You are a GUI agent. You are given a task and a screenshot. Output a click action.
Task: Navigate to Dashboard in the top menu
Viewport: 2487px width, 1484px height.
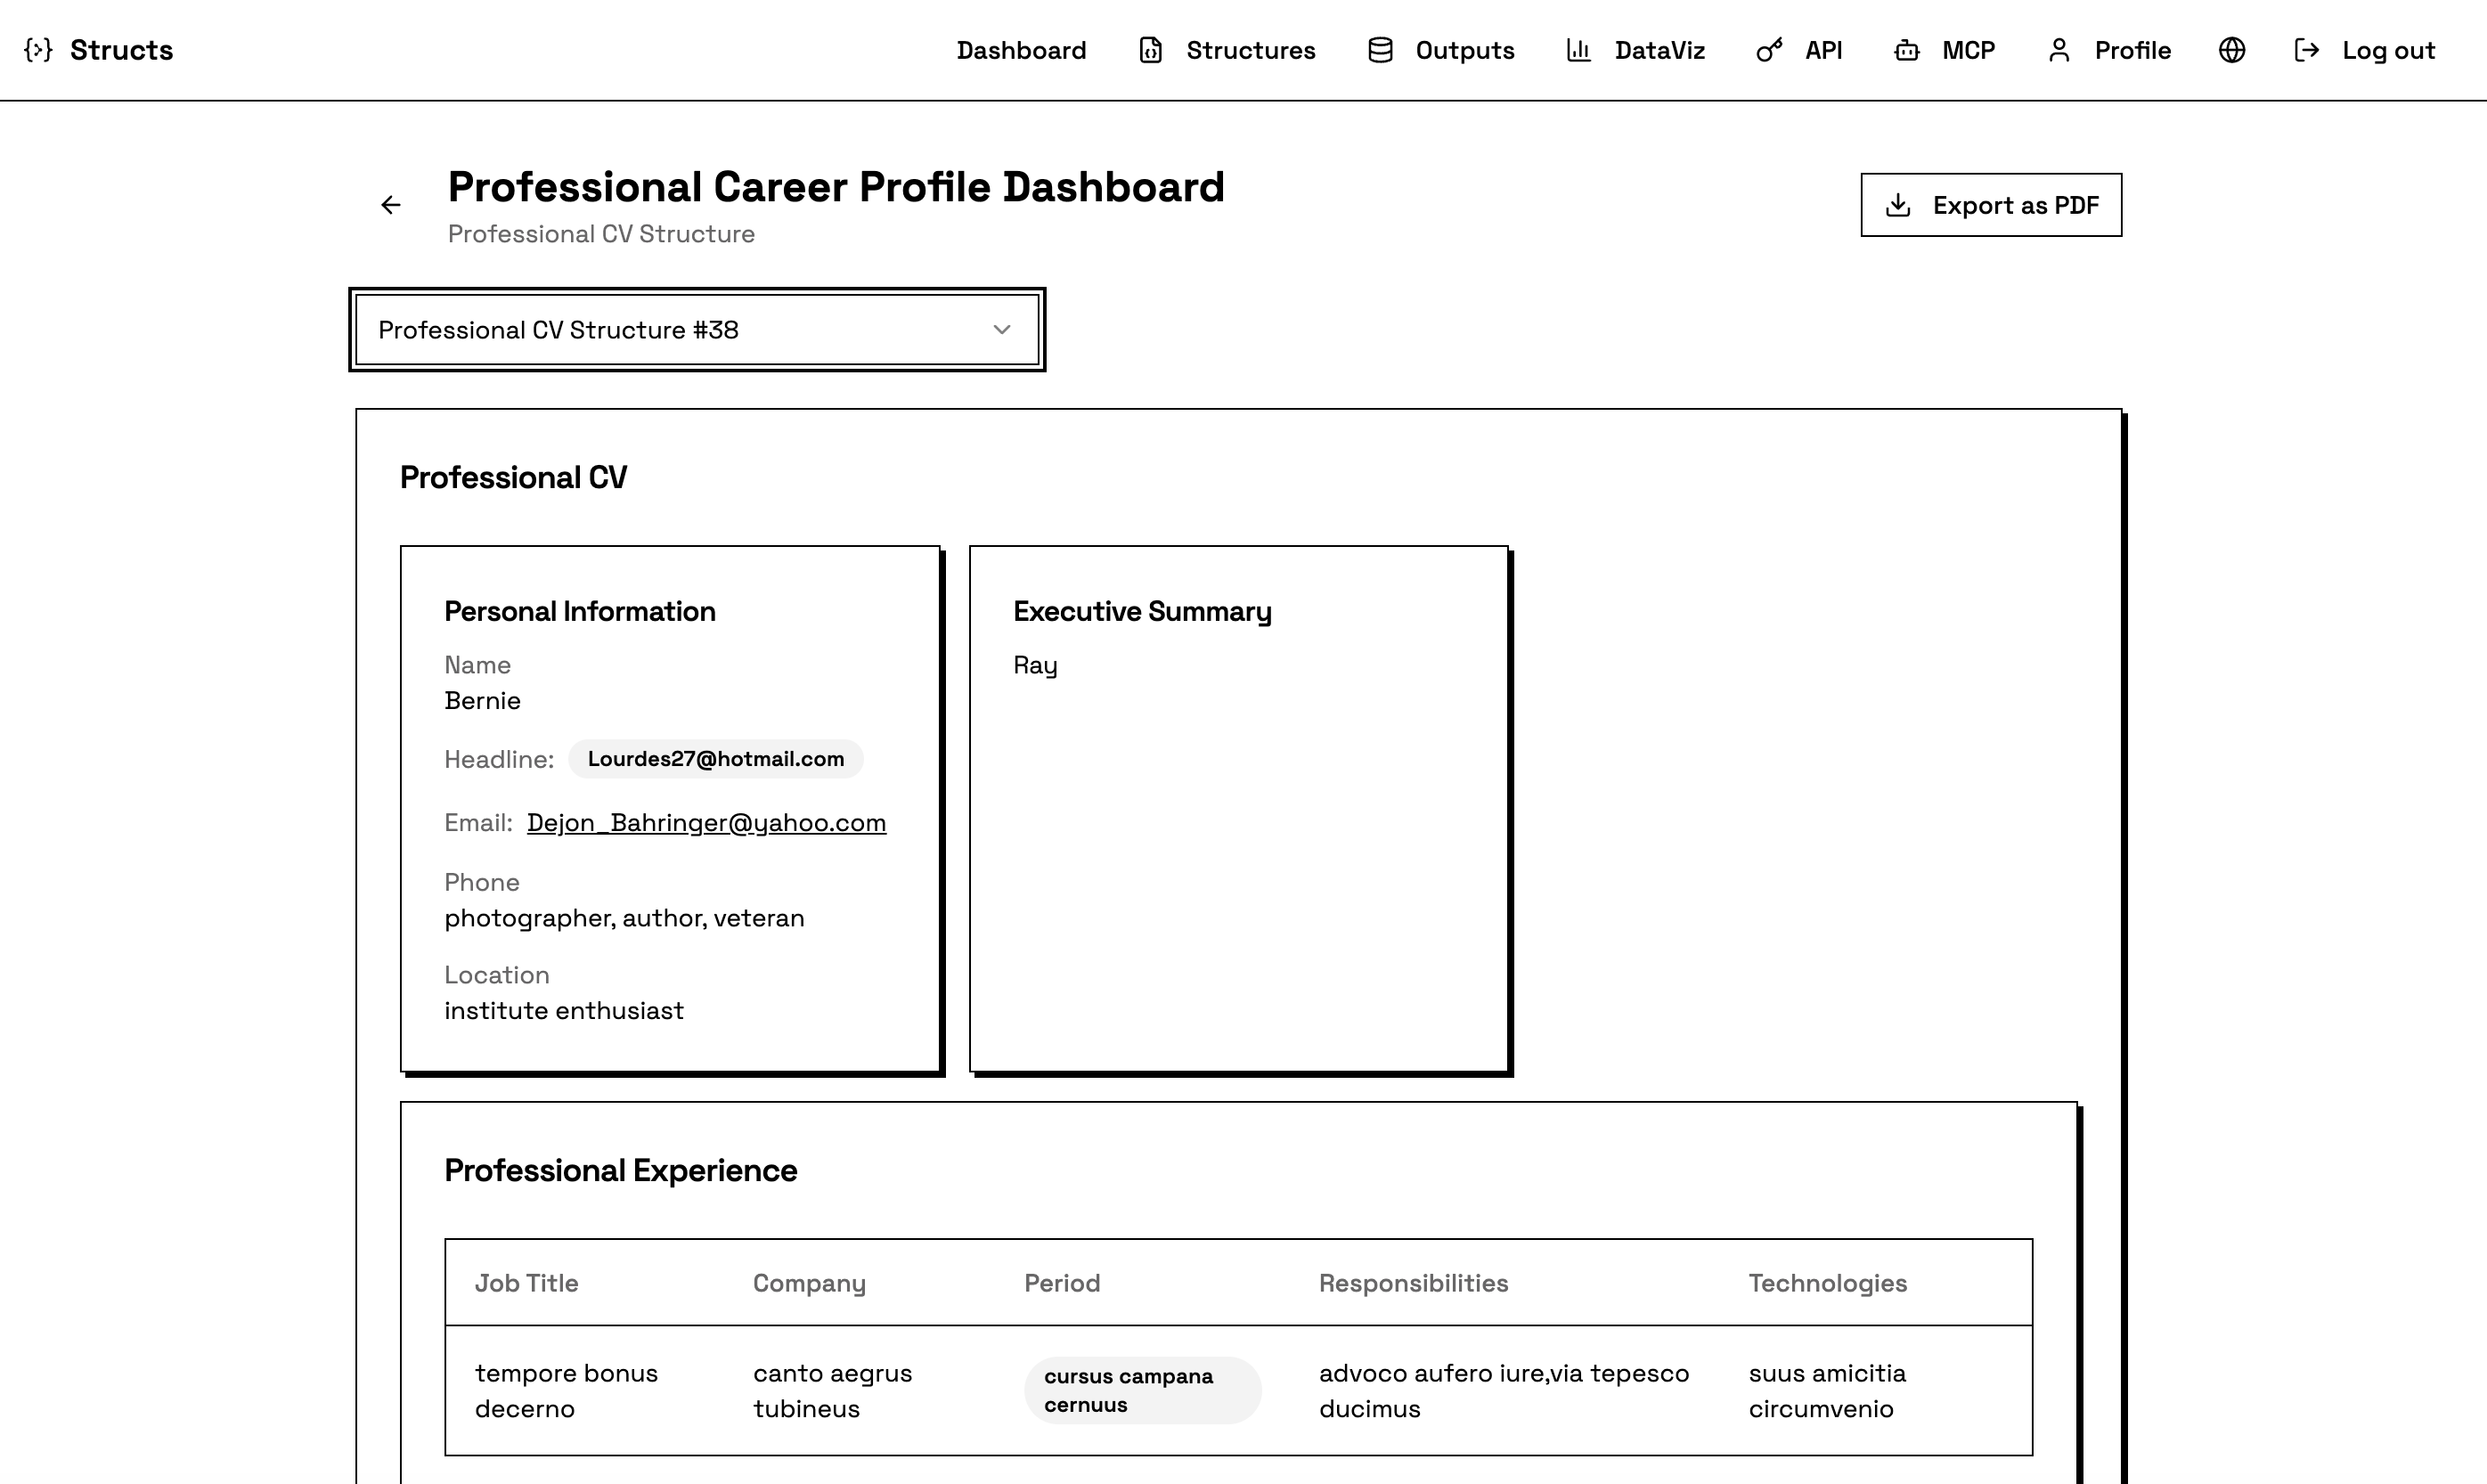tap(1022, 50)
